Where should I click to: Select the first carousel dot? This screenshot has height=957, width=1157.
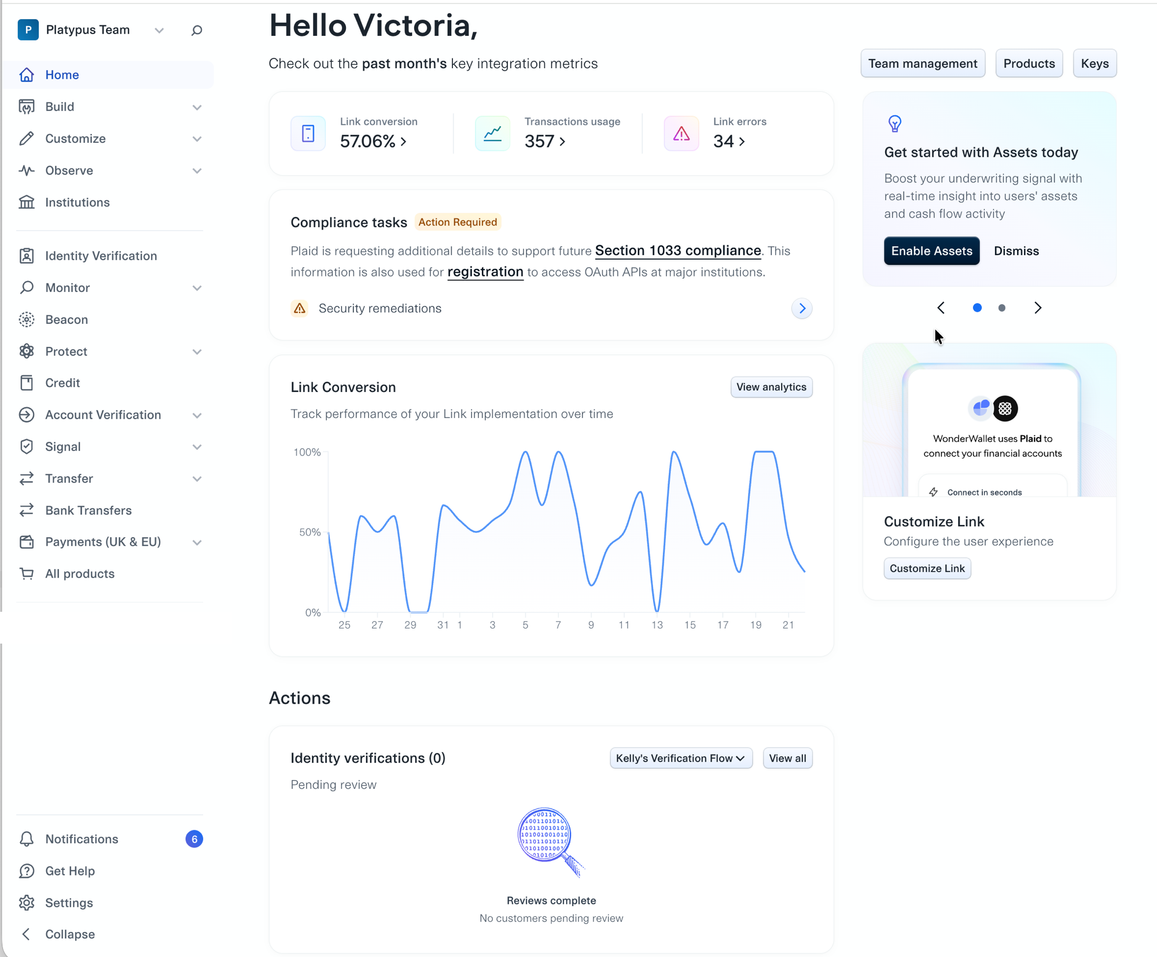coord(977,308)
